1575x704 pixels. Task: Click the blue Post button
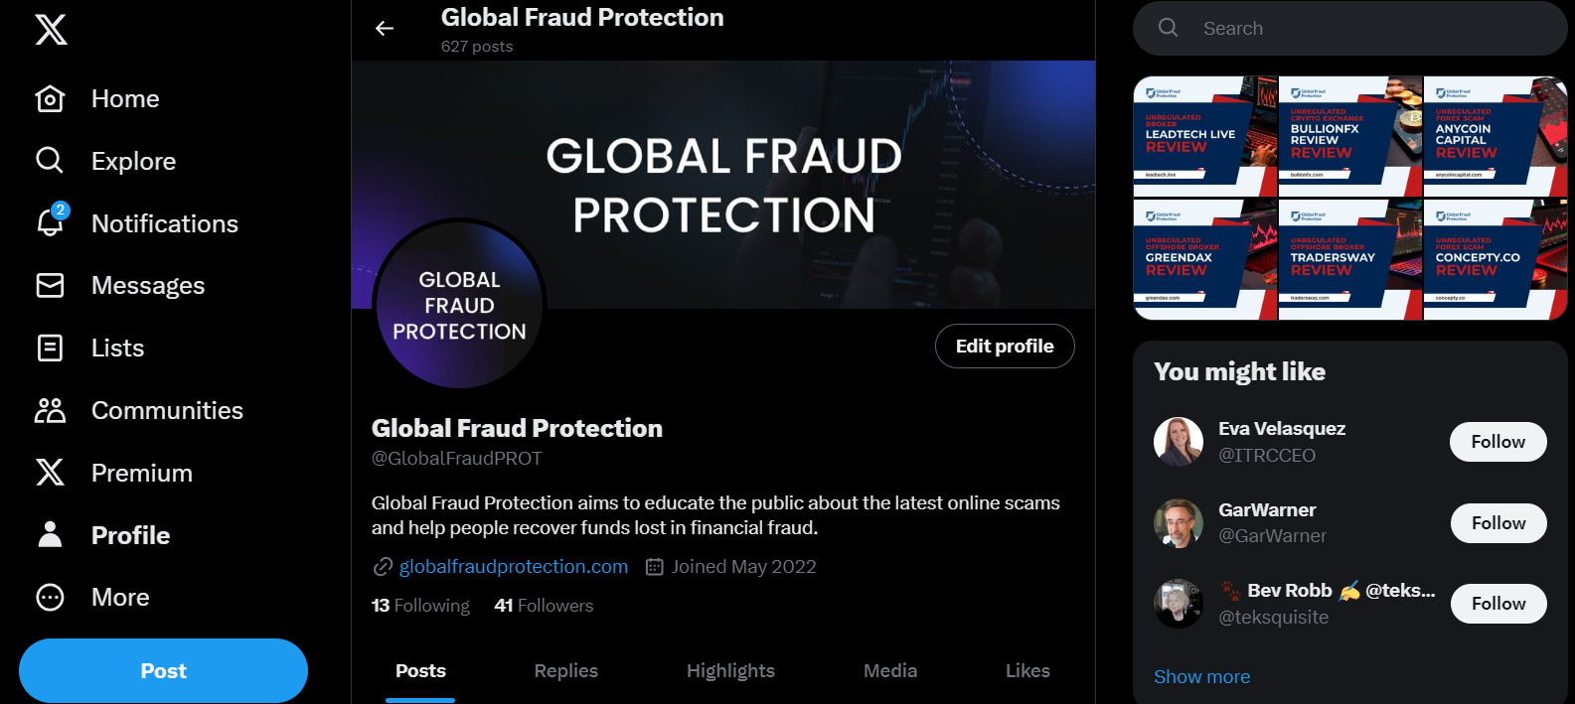(163, 671)
